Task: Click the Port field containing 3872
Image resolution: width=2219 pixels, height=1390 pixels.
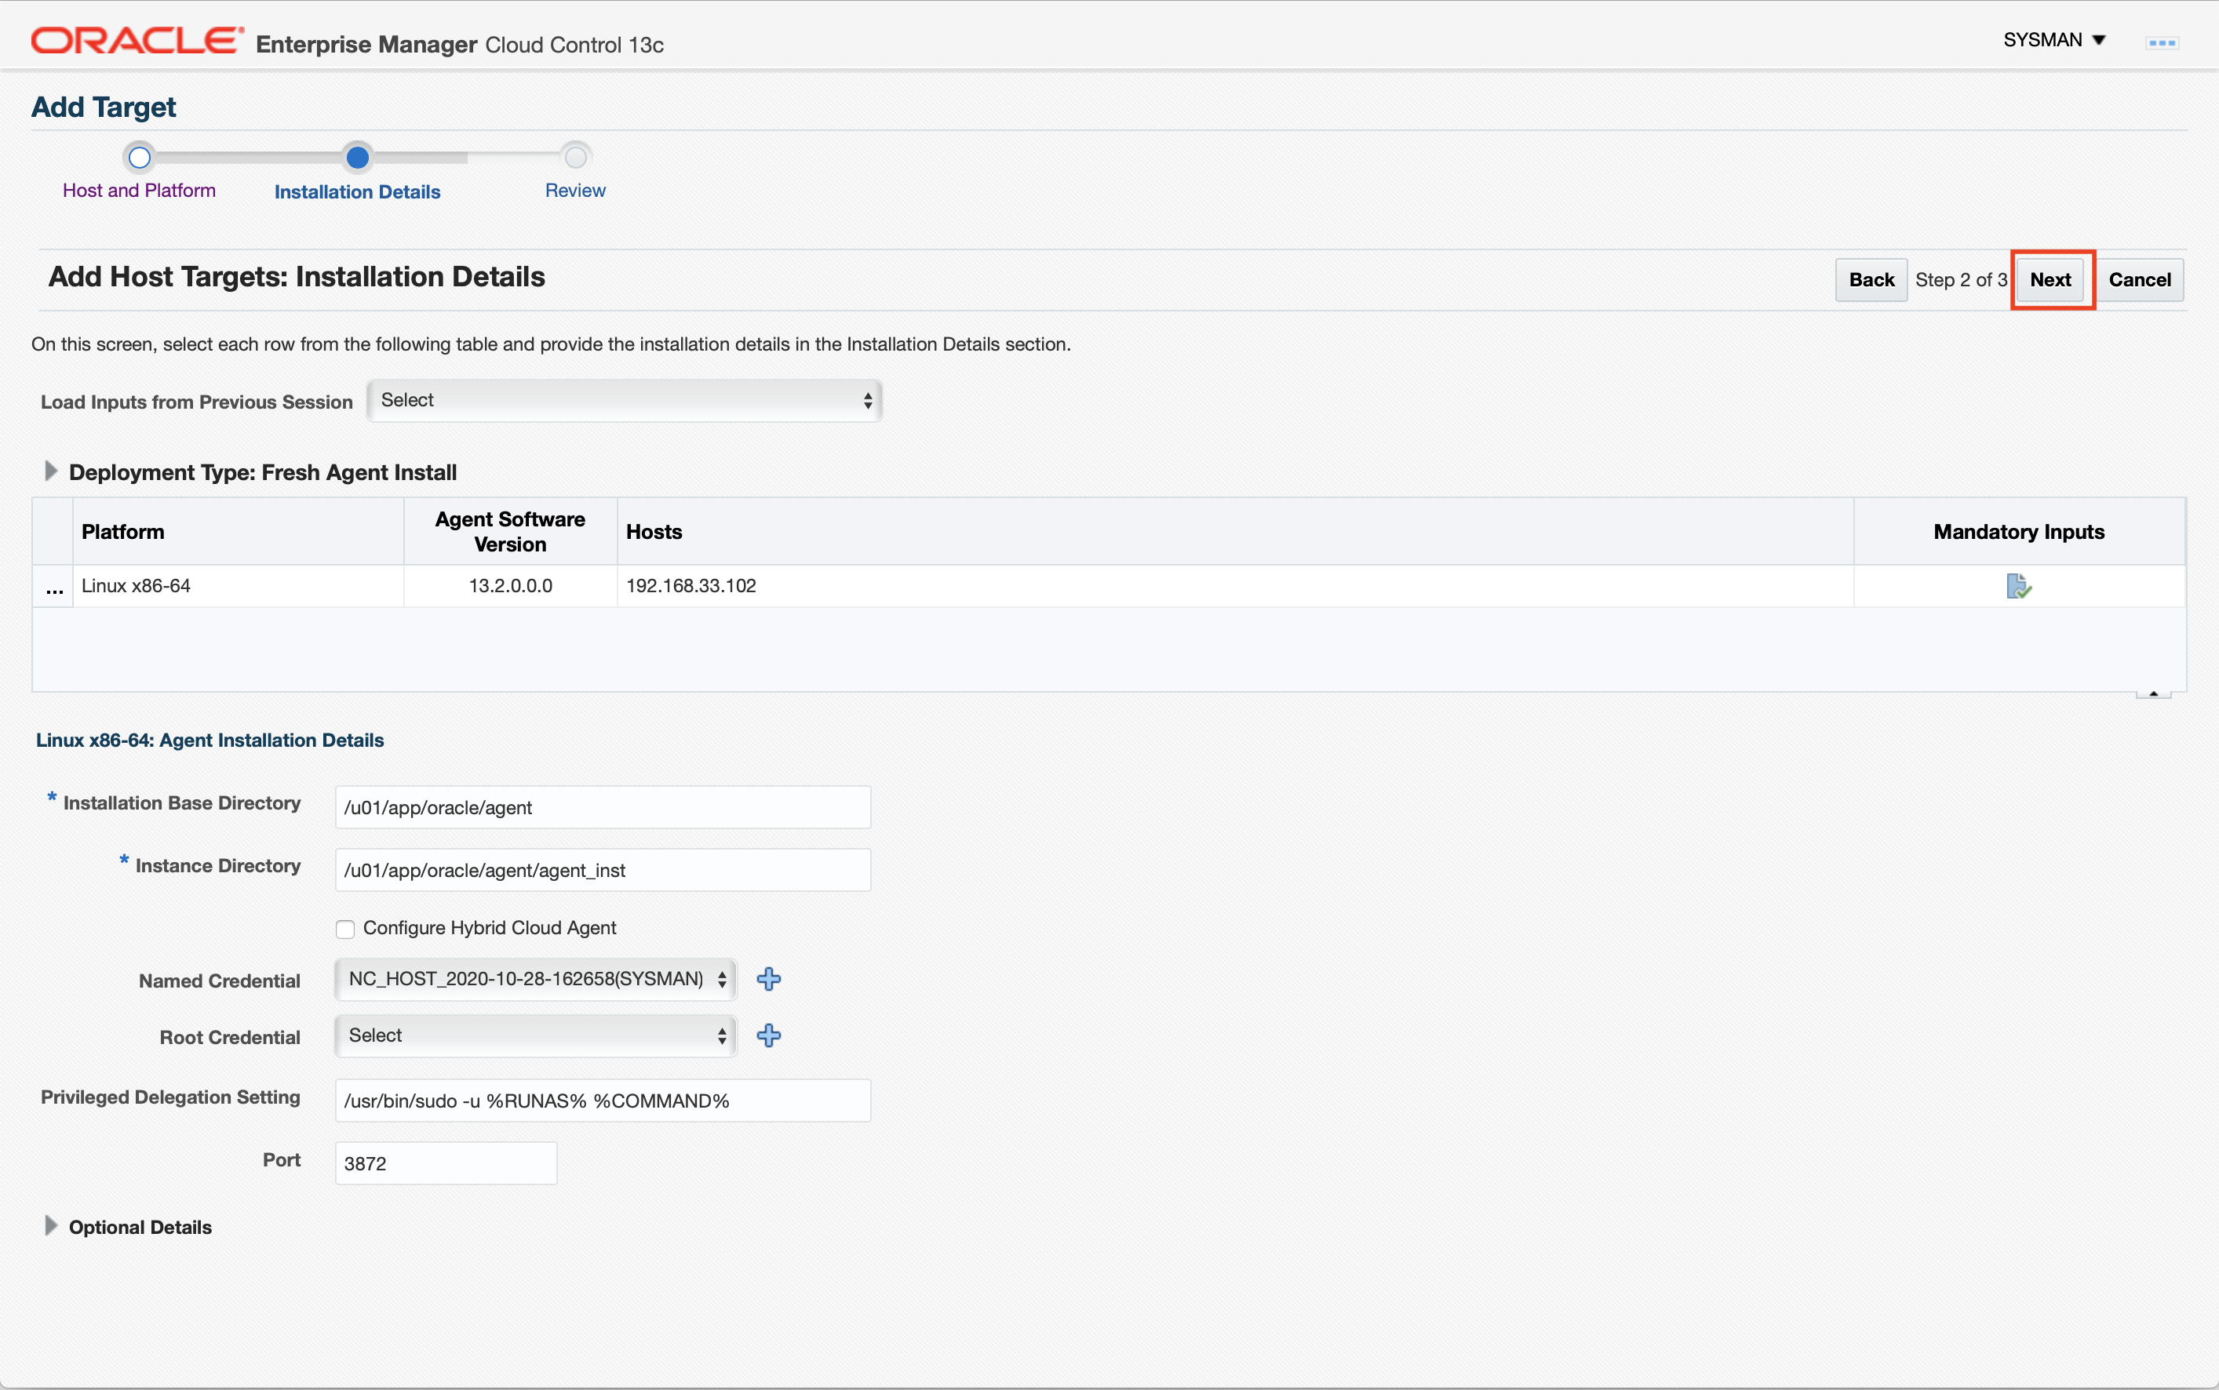Action: click(x=446, y=1163)
